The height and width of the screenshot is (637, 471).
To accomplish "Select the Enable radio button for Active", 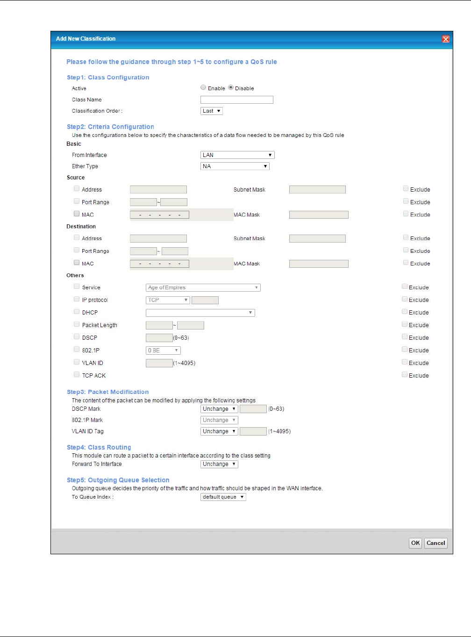I will click(x=203, y=87).
